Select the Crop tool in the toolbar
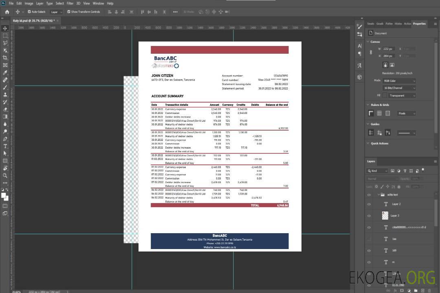Screen dimensions: 440x293 point(5,58)
